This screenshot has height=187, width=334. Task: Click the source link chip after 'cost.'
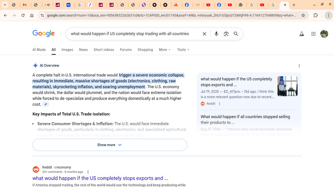point(46,104)
